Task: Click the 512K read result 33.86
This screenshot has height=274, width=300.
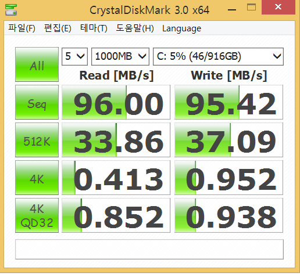Action: tap(116, 140)
